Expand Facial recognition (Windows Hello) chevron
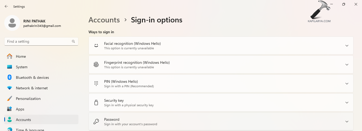Screen dimensions: 362x131 coord(347,46)
